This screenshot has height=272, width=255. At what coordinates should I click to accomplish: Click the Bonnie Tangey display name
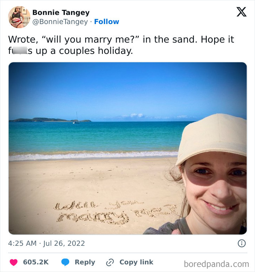point(61,12)
